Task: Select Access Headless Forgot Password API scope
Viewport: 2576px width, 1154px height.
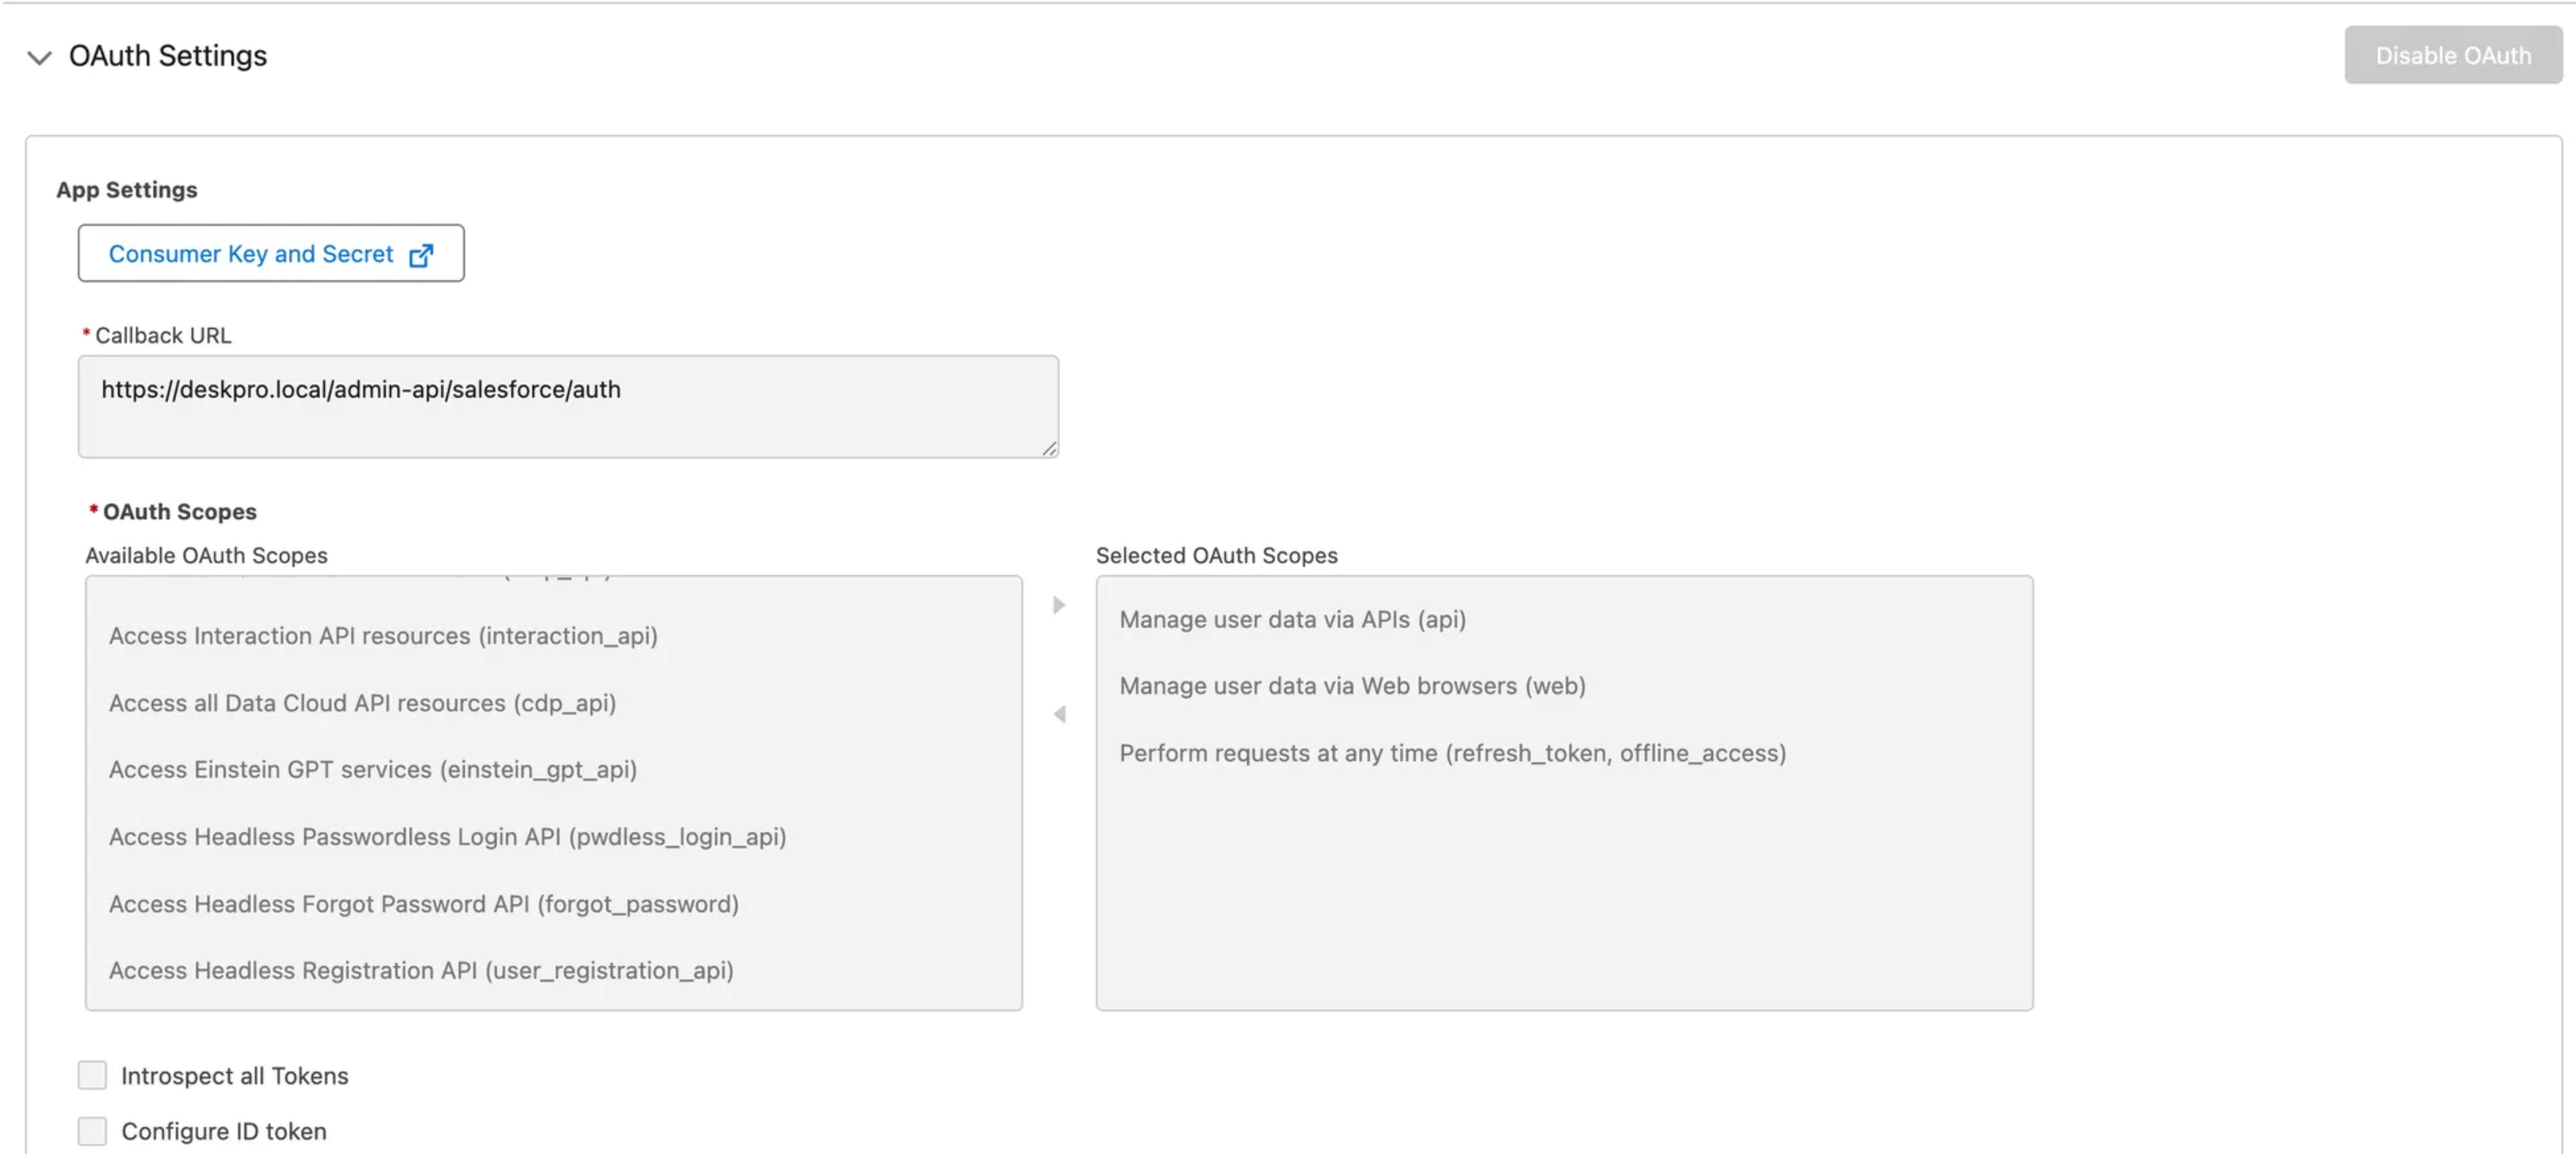Action: click(423, 903)
